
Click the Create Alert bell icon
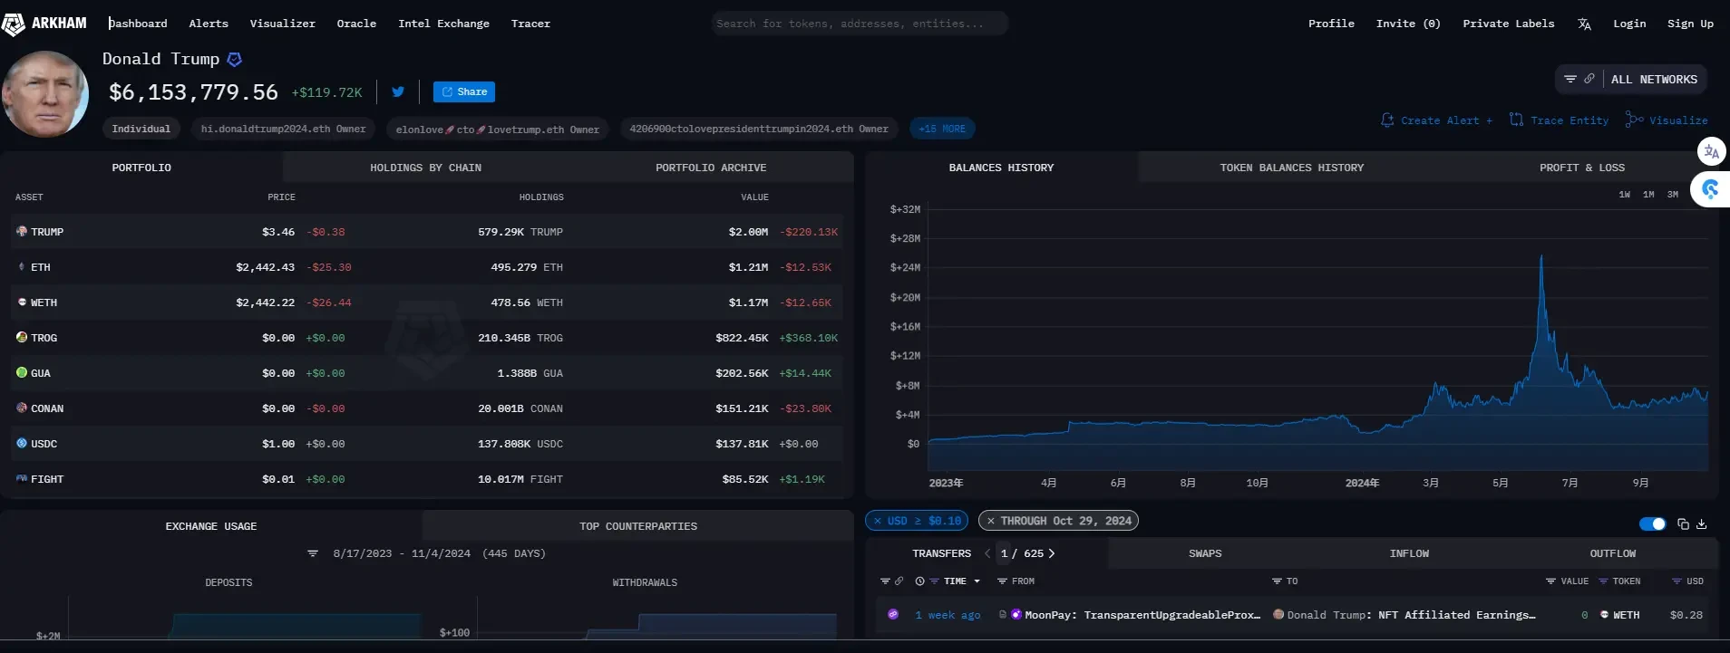[x=1387, y=120]
